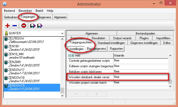Open the Plugins tab
Image resolution: width=178 pixels, height=107 pixels.
pyautogui.click(x=144, y=38)
